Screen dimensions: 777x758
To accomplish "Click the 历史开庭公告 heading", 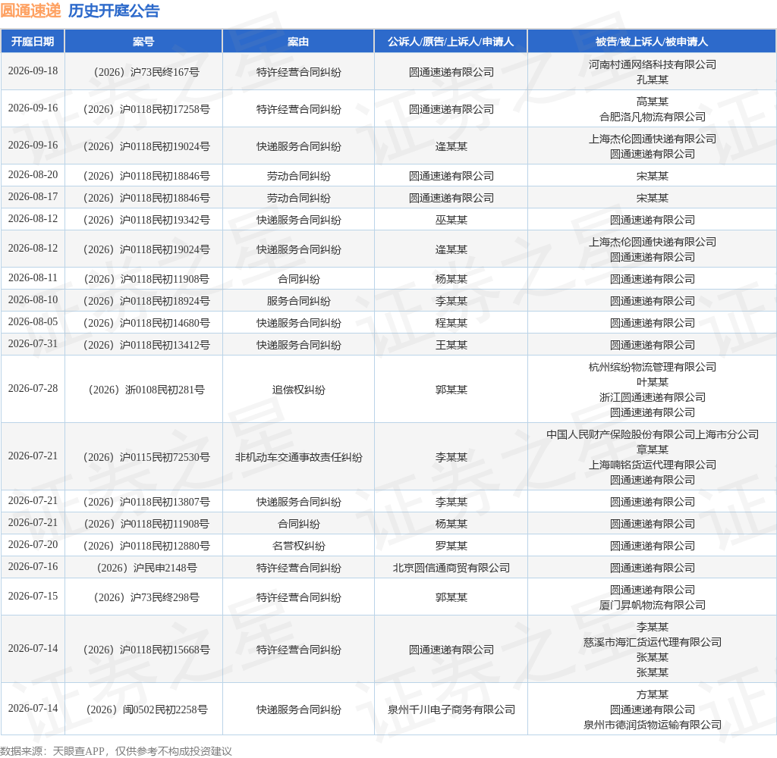I will [x=114, y=11].
